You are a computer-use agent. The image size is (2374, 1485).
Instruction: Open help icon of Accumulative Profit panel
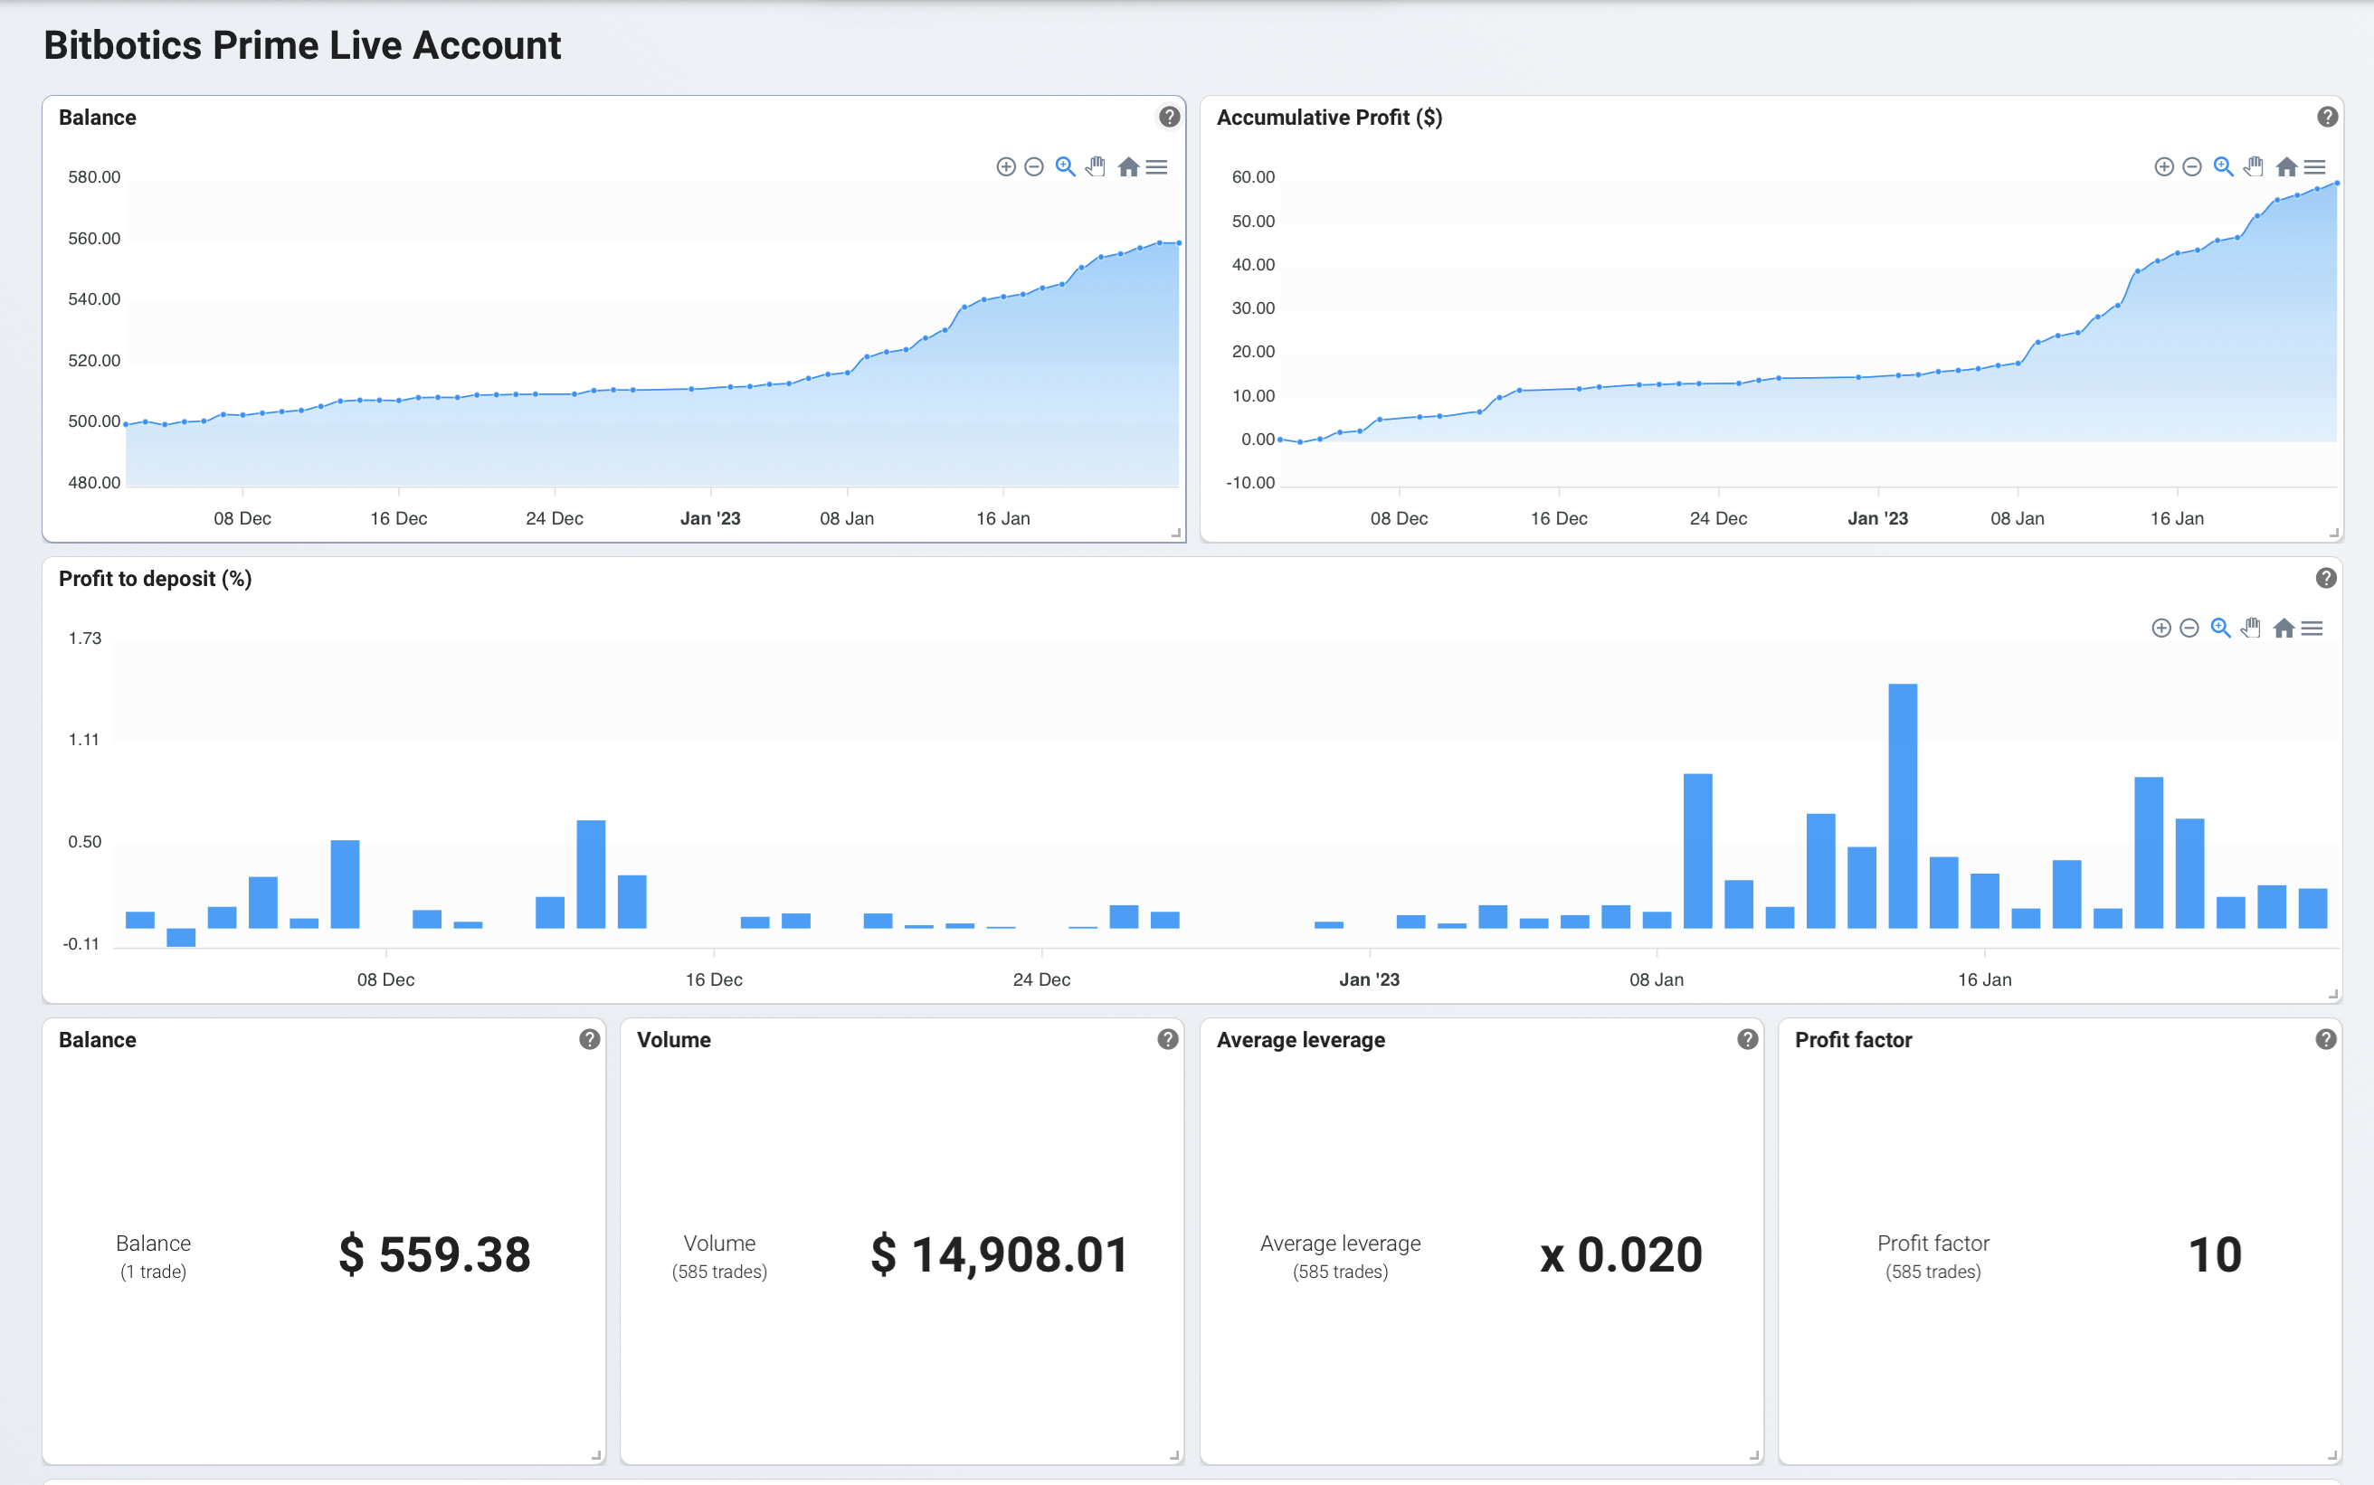click(2327, 117)
